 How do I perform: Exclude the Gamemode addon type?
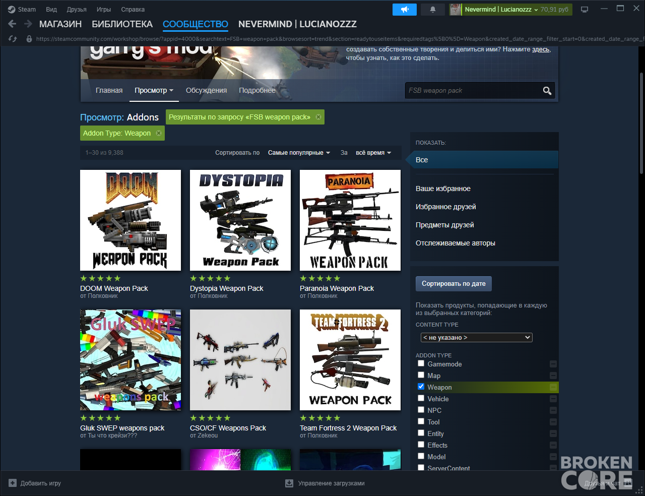point(553,364)
